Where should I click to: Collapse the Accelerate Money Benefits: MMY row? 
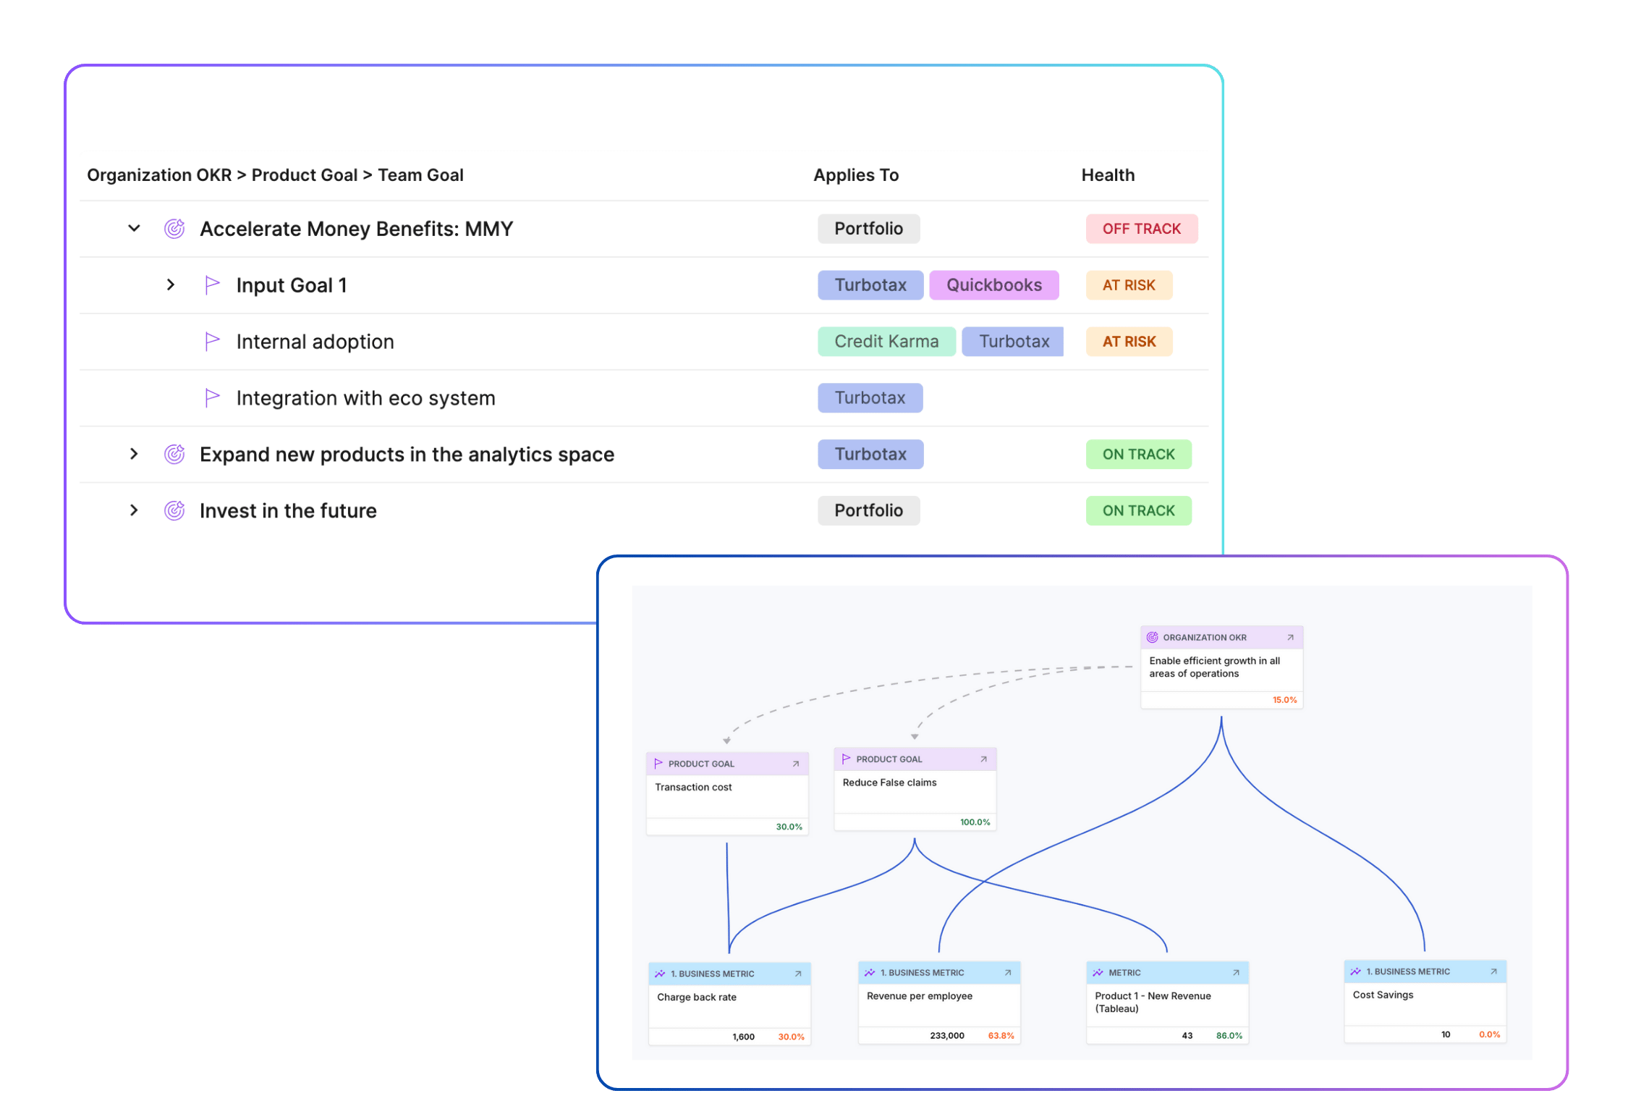pos(134,229)
